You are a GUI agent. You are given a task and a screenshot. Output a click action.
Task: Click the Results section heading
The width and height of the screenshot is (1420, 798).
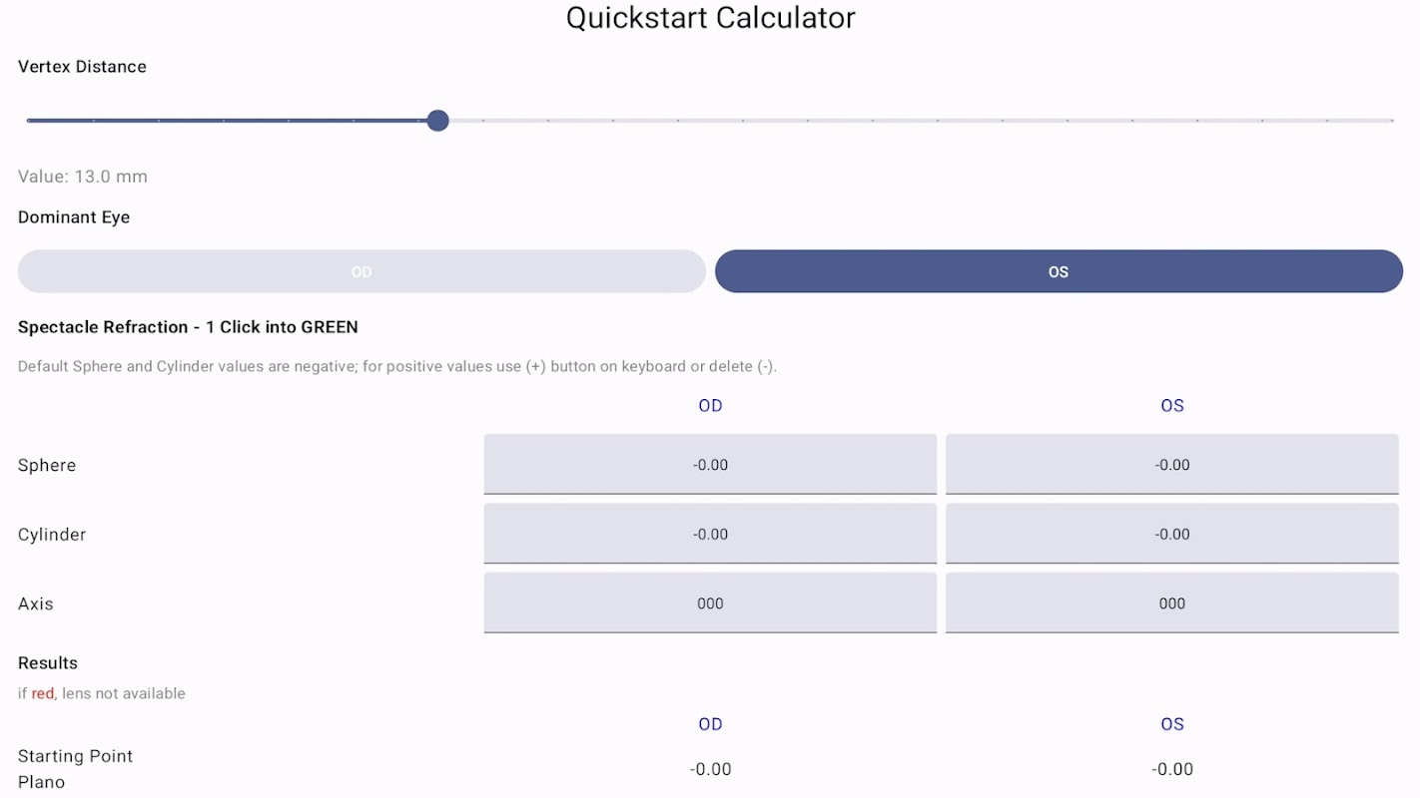point(48,663)
